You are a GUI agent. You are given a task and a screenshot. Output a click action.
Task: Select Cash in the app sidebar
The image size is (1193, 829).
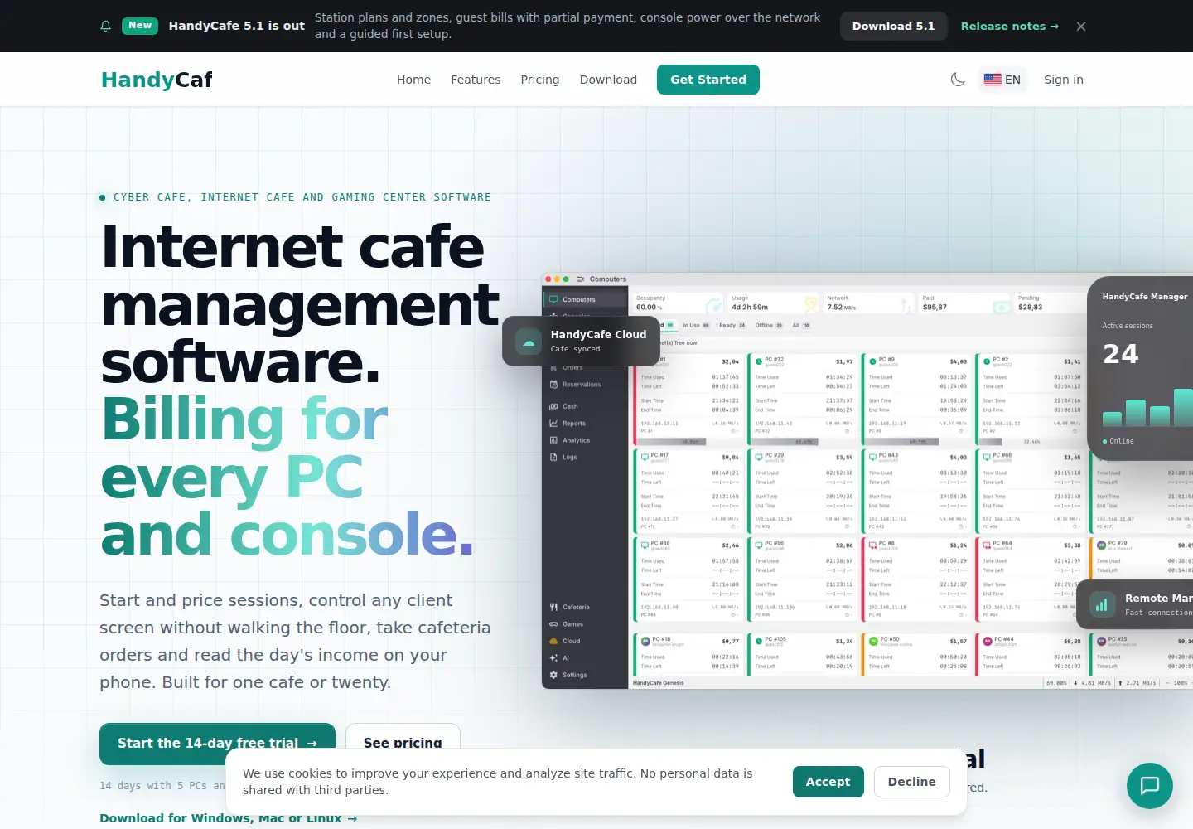click(x=585, y=406)
